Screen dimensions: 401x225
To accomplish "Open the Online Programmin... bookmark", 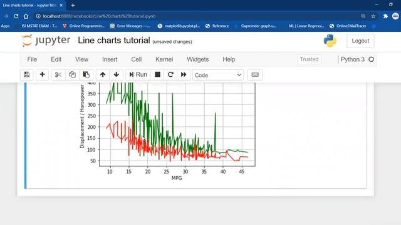I will [83, 26].
